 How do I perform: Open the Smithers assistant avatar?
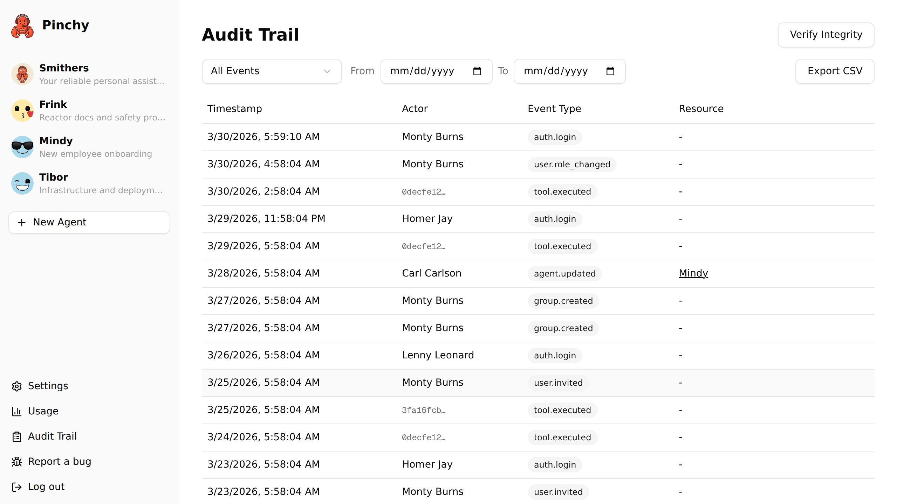(22, 74)
